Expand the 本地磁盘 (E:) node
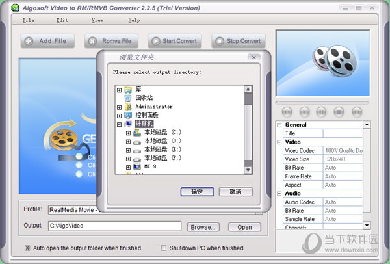Viewport: 390px width, 264px height. (128, 150)
